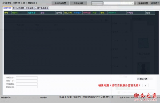
Task: Click the 等级 column header
Action: point(104,13)
